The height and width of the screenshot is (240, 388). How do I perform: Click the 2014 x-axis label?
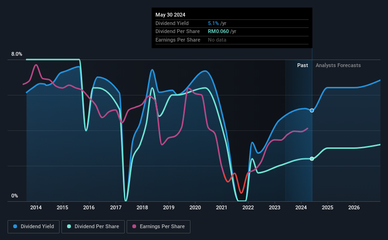36,207
